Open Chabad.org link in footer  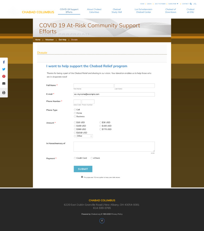tap(96, 214)
